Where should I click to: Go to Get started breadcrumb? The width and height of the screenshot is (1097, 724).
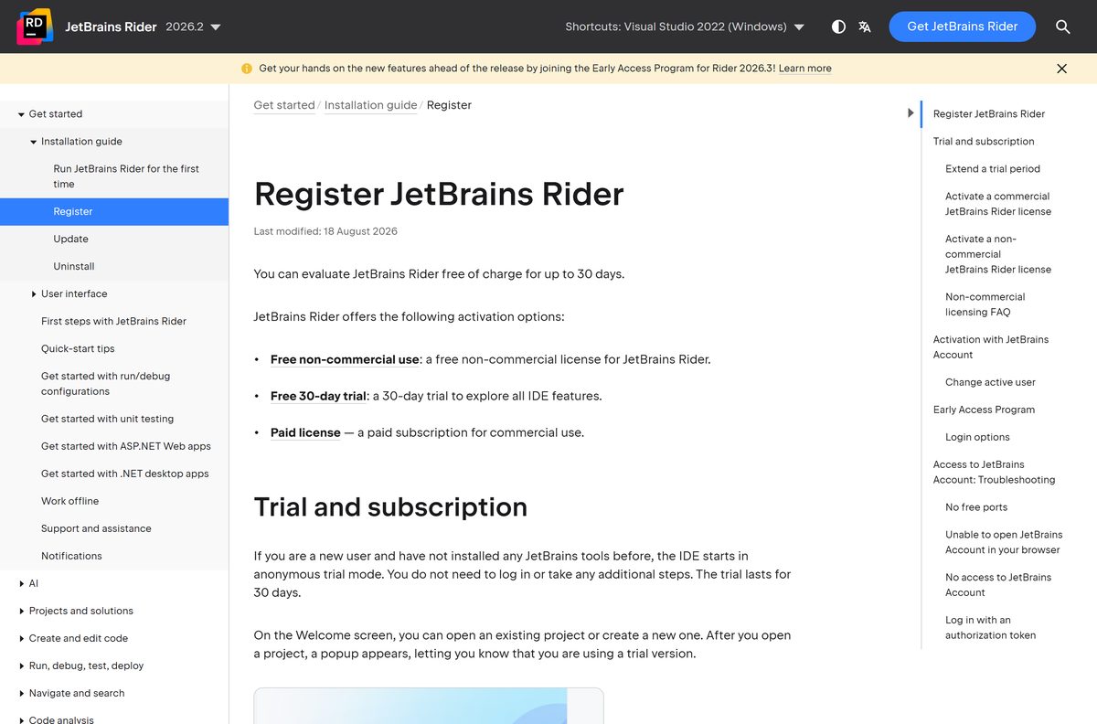(x=284, y=105)
